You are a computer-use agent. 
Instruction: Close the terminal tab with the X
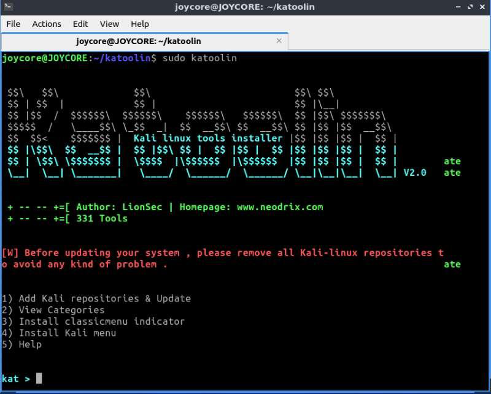279,41
